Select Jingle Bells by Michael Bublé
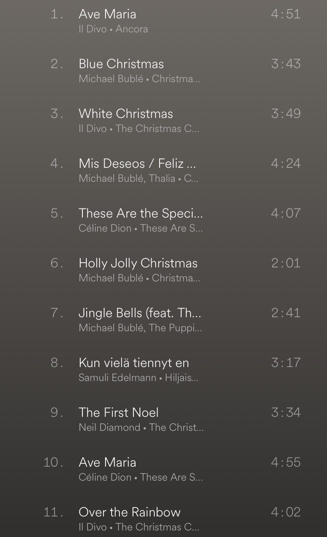Screen dimensions: 327x537 click(163, 320)
